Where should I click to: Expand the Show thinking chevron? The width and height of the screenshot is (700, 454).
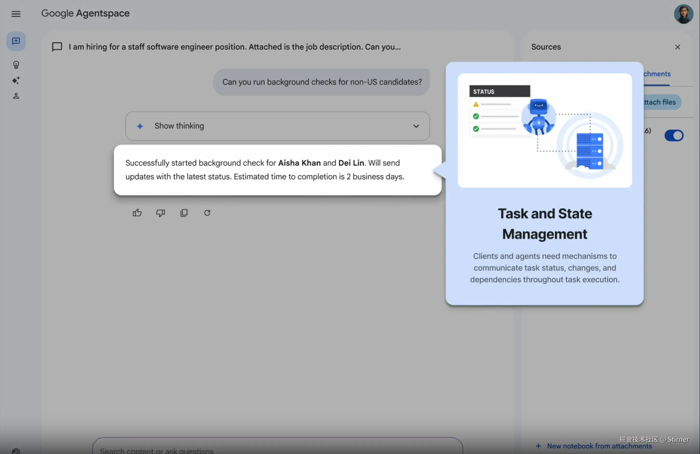pyautogui.click(x=416, y=126)
